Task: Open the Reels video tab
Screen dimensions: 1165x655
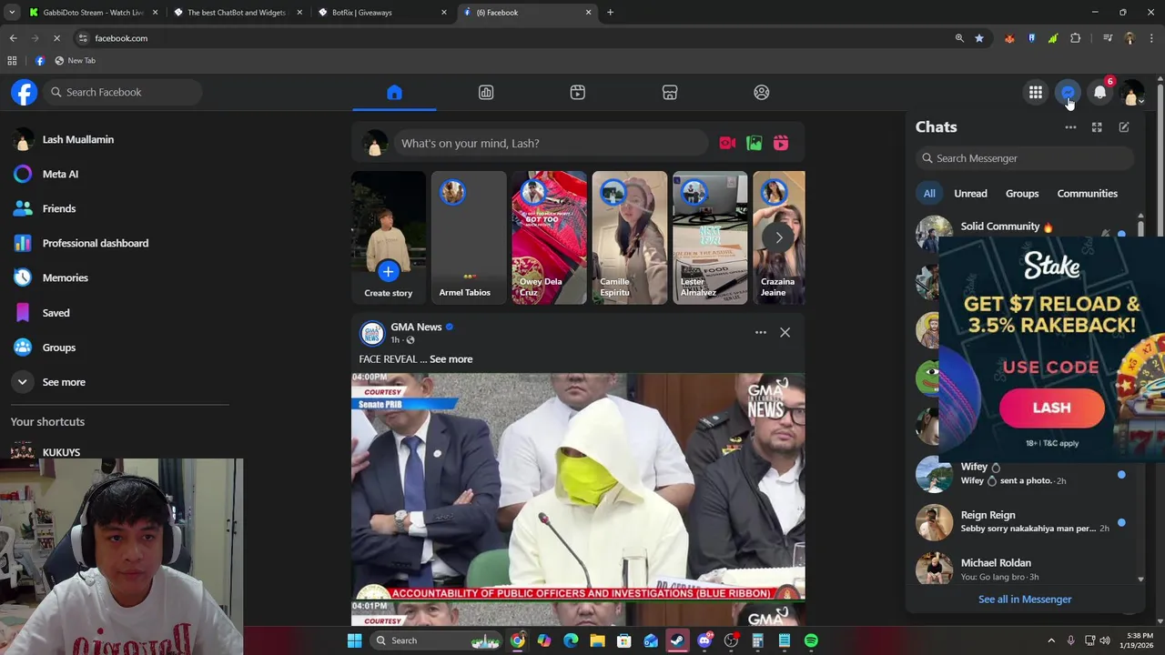Action: point(578,92)
